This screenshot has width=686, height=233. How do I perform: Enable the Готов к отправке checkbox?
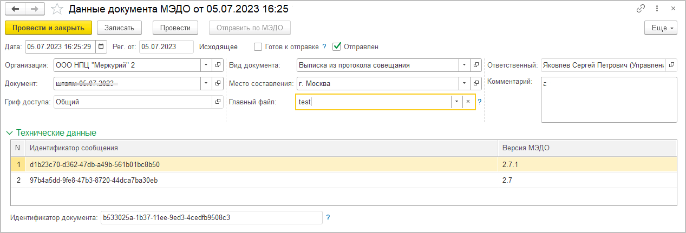tap(258, 46)
